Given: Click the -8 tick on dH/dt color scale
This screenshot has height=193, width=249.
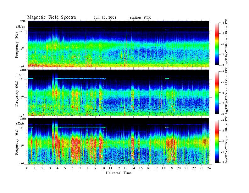Looking at the screenshot, I should [222, 65].
